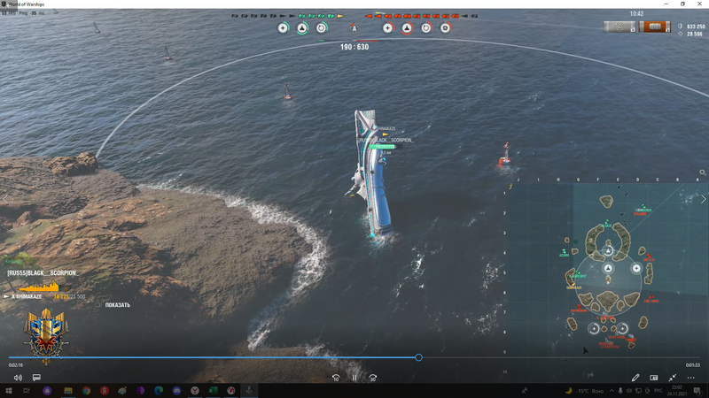Screen dimensions: 709x398
Task: Open File Explorer from the taskbar
Action: point(68,390)
